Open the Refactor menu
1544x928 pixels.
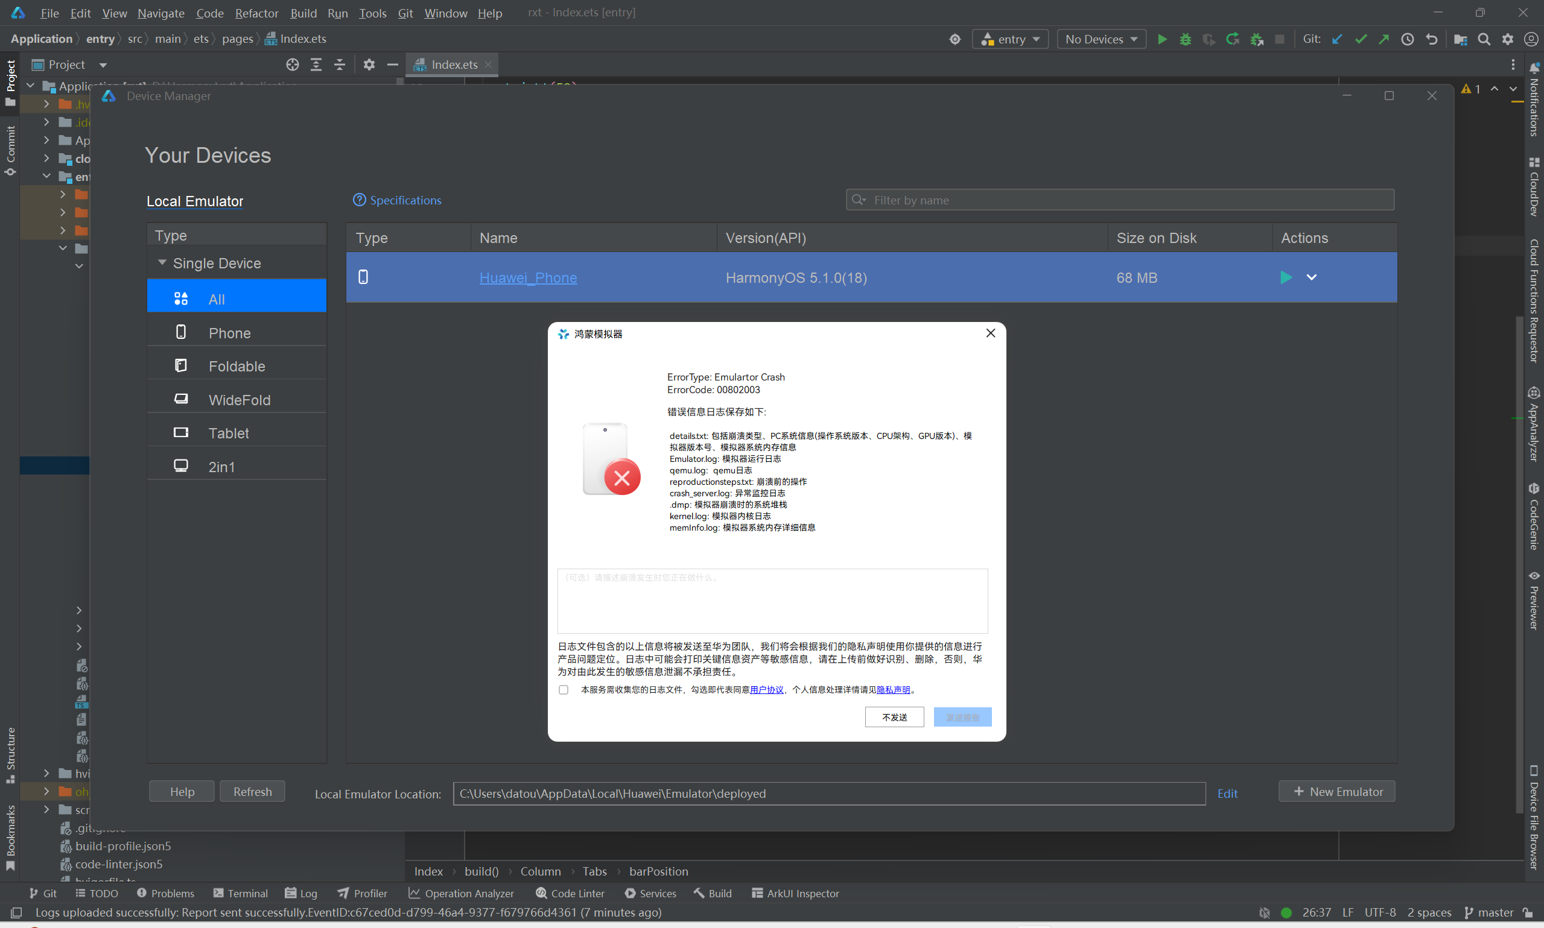click(x=256, y=13)
